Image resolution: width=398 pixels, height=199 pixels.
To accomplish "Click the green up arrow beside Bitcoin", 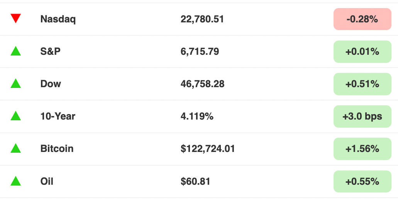I will [x=15, y=148].
